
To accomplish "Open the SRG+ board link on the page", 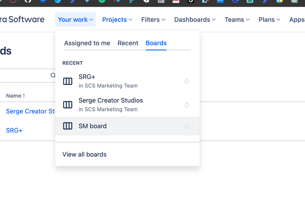I will coord(14,130).
